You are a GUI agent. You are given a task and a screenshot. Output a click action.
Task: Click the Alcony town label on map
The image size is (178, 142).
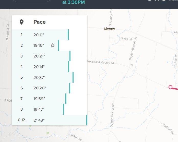click(x=109, y=29)
